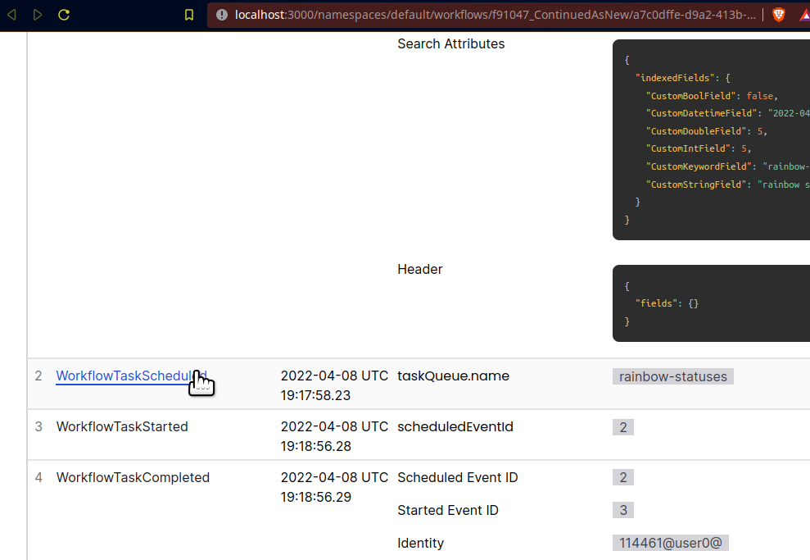This screenshot has height=560, width=810.
Task: Click the browser forward navigation arrow
Action: 37,14
